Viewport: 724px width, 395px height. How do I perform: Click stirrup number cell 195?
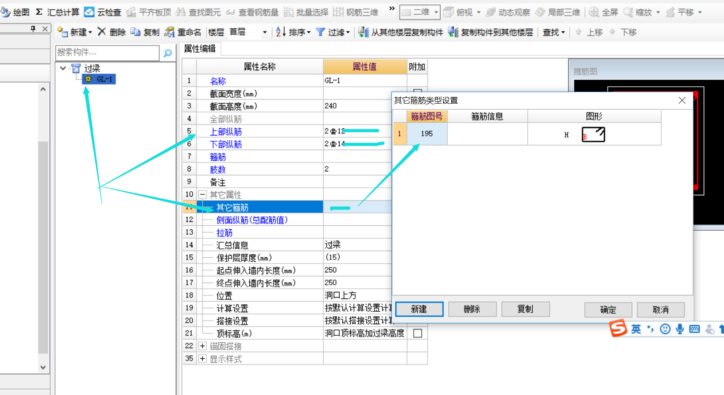pyautogui.click(x=427, y=134)
